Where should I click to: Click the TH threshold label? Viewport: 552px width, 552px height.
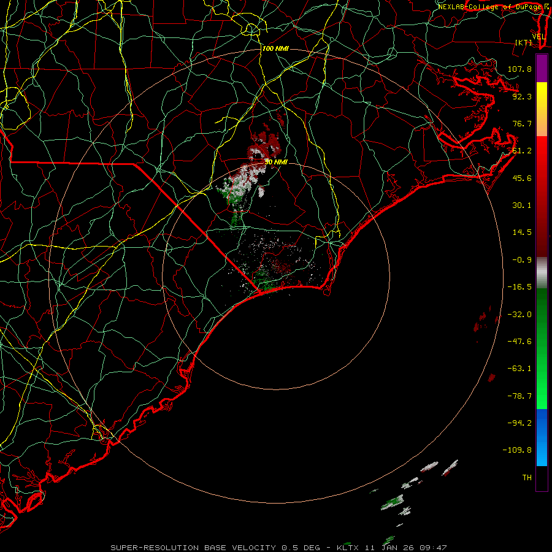[527, 478]
